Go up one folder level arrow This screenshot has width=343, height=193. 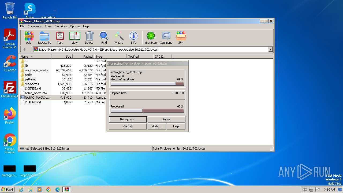[x=25, y=49]
